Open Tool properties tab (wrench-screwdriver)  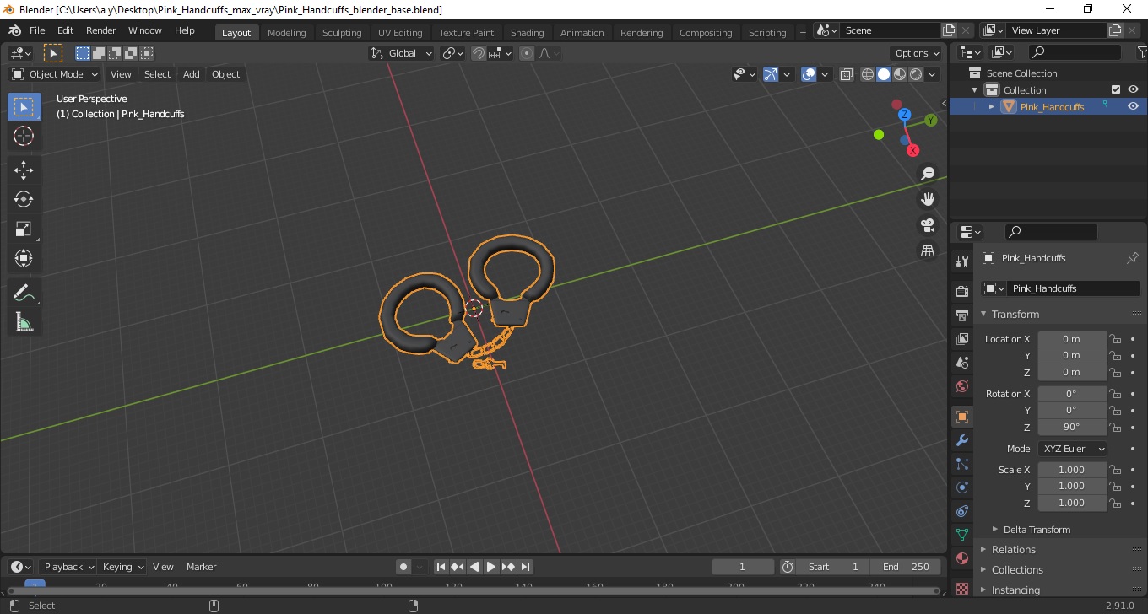point(962,260)
